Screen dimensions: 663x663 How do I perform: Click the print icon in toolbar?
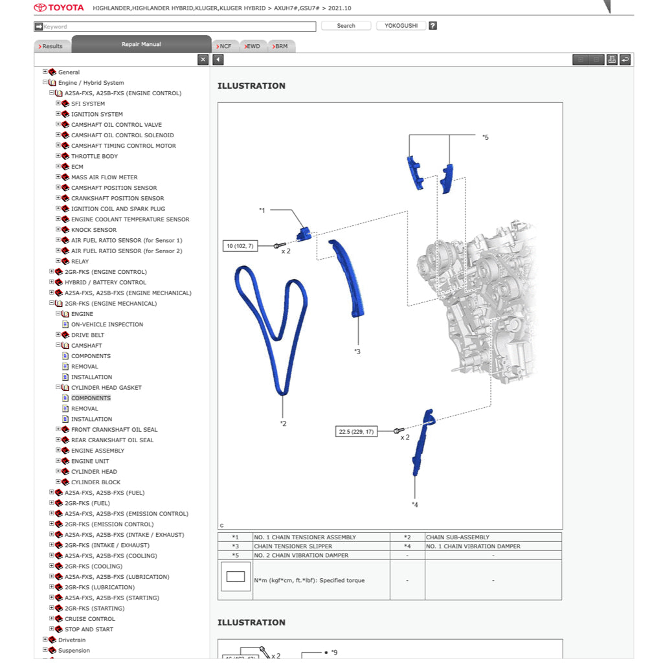612,60
